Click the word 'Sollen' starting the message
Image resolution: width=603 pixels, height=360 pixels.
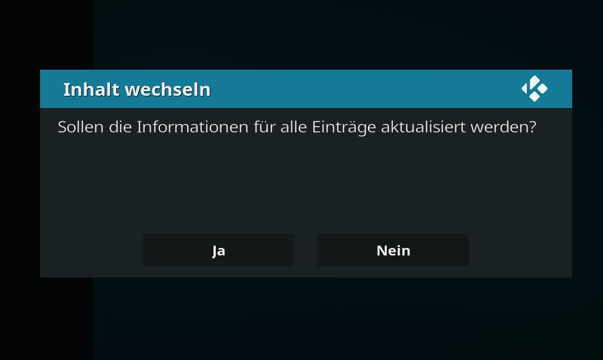point(81,127)
